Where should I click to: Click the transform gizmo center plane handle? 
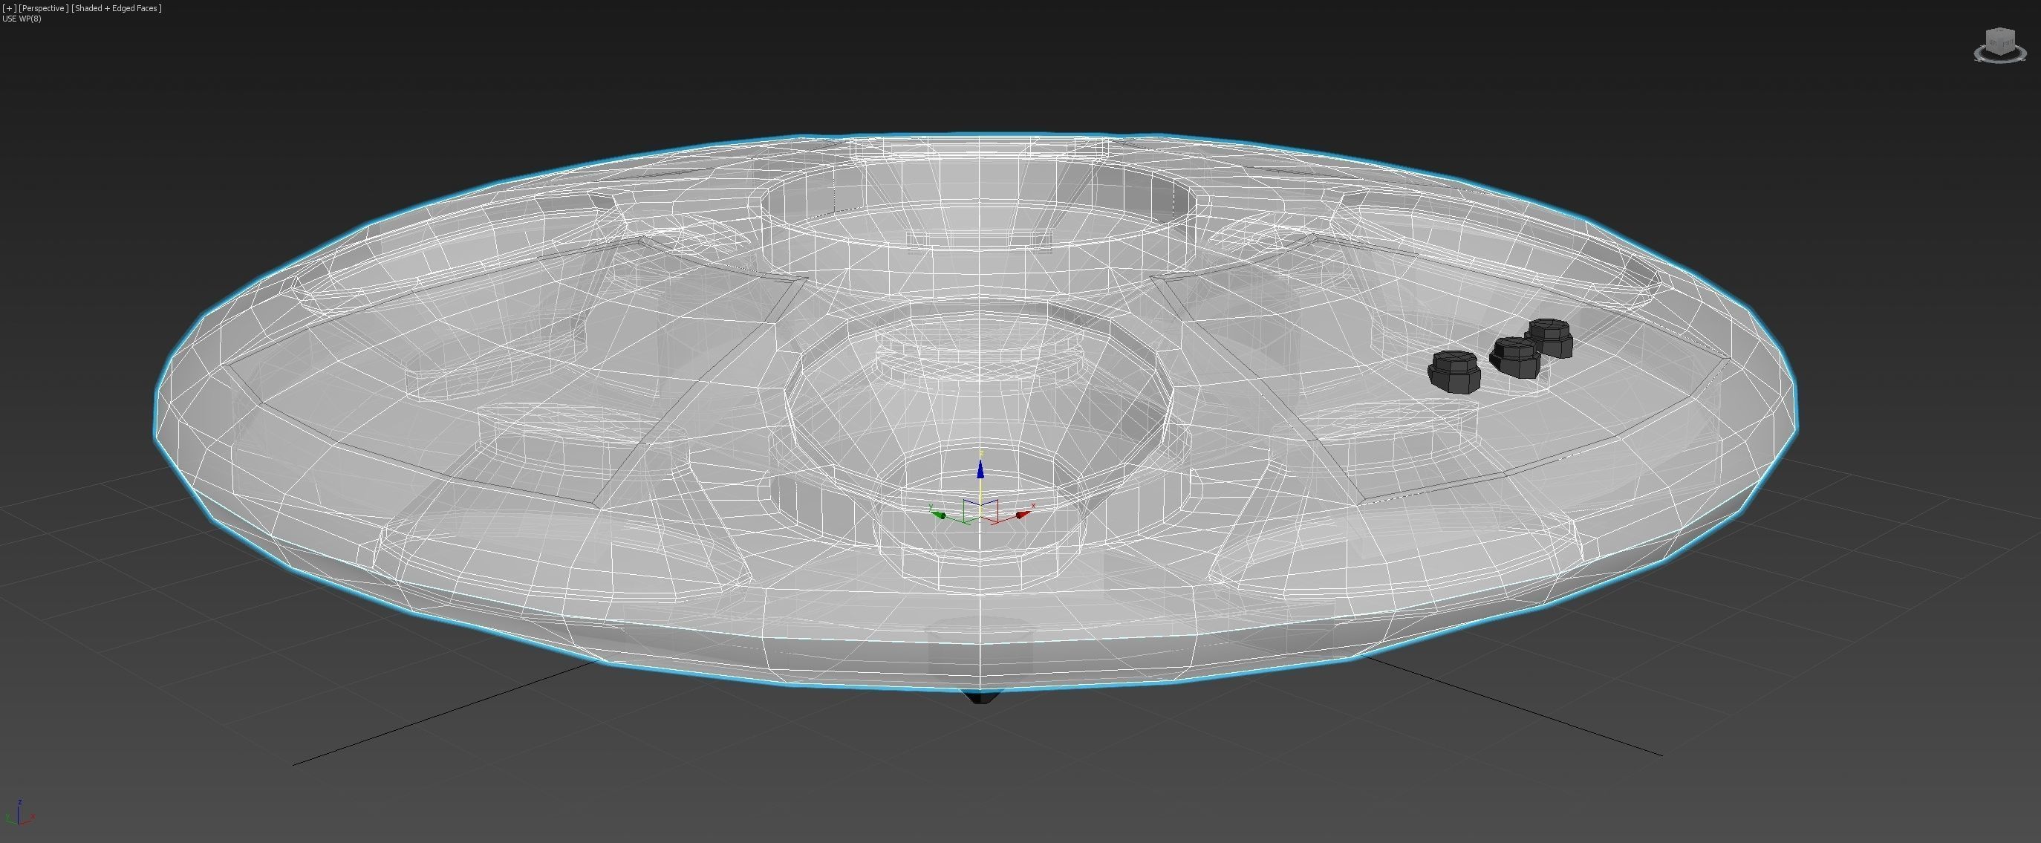click(x=980, y=511)
